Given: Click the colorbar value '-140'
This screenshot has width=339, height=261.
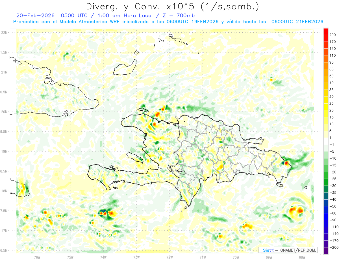Looking at the screenshot, I should [x=334, y=234].
